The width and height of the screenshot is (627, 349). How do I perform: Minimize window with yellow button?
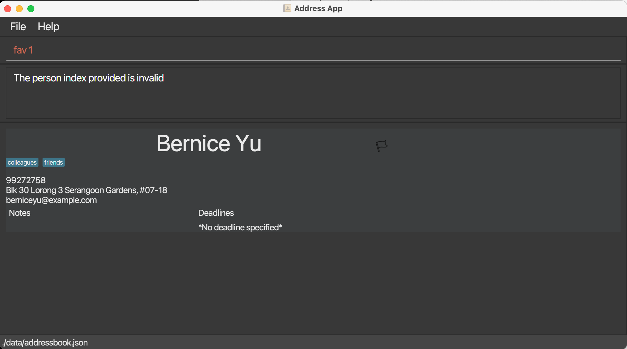[x=19, y=9]
